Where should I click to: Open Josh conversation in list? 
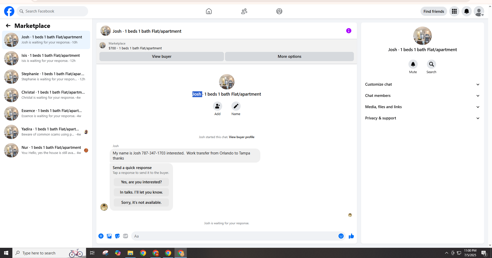click(x=46, y=40)
